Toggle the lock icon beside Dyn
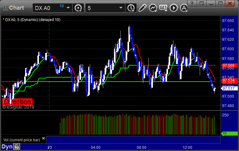The height and width of the screenshot is (151, 239). click(17, 147)
